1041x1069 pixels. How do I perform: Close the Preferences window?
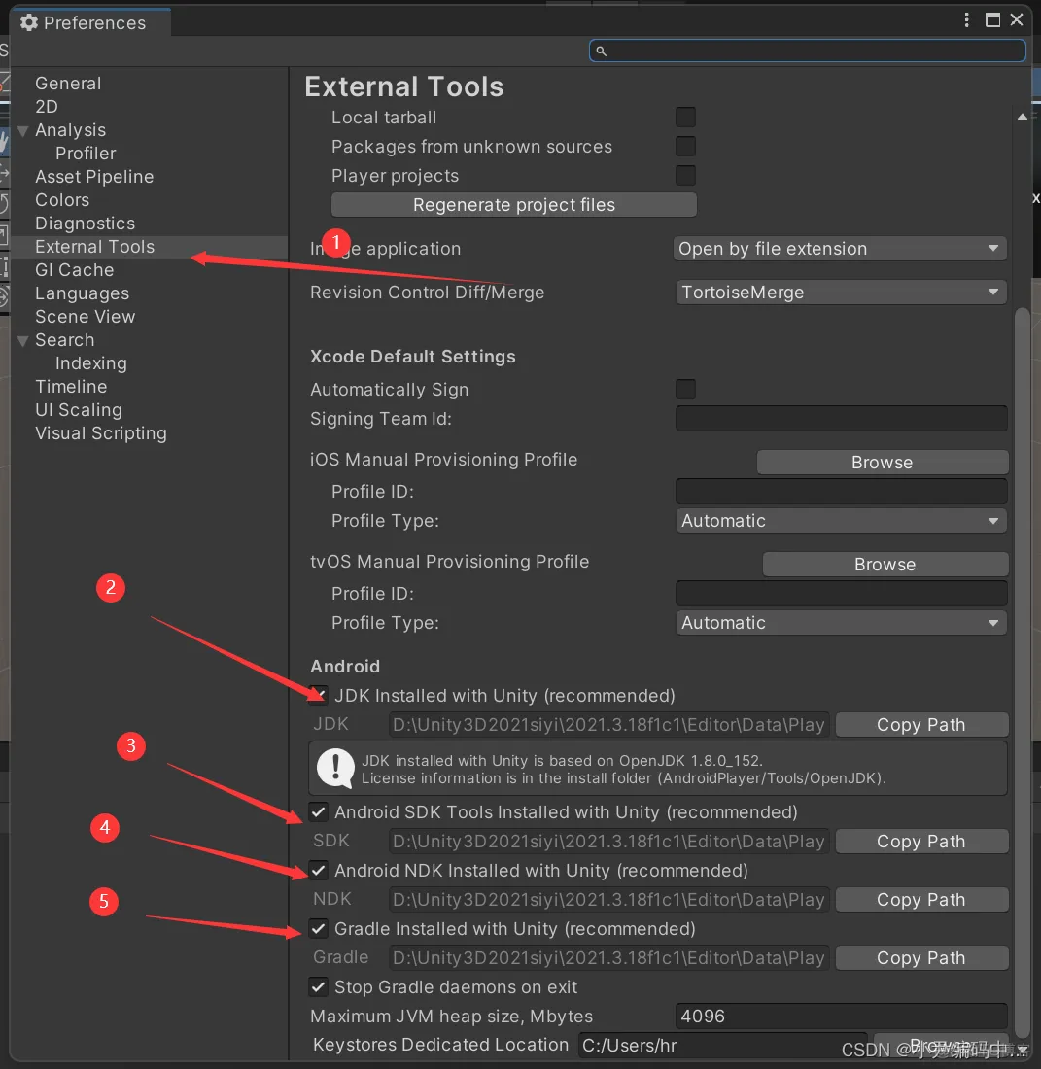pyautogui.click(x=1017, y=19)
